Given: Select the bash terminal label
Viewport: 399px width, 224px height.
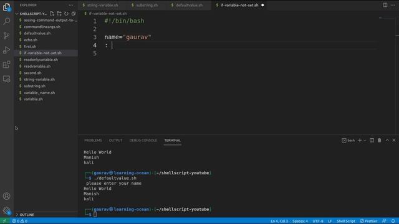Looking at the screenshot, I should [x=349, y=140].
